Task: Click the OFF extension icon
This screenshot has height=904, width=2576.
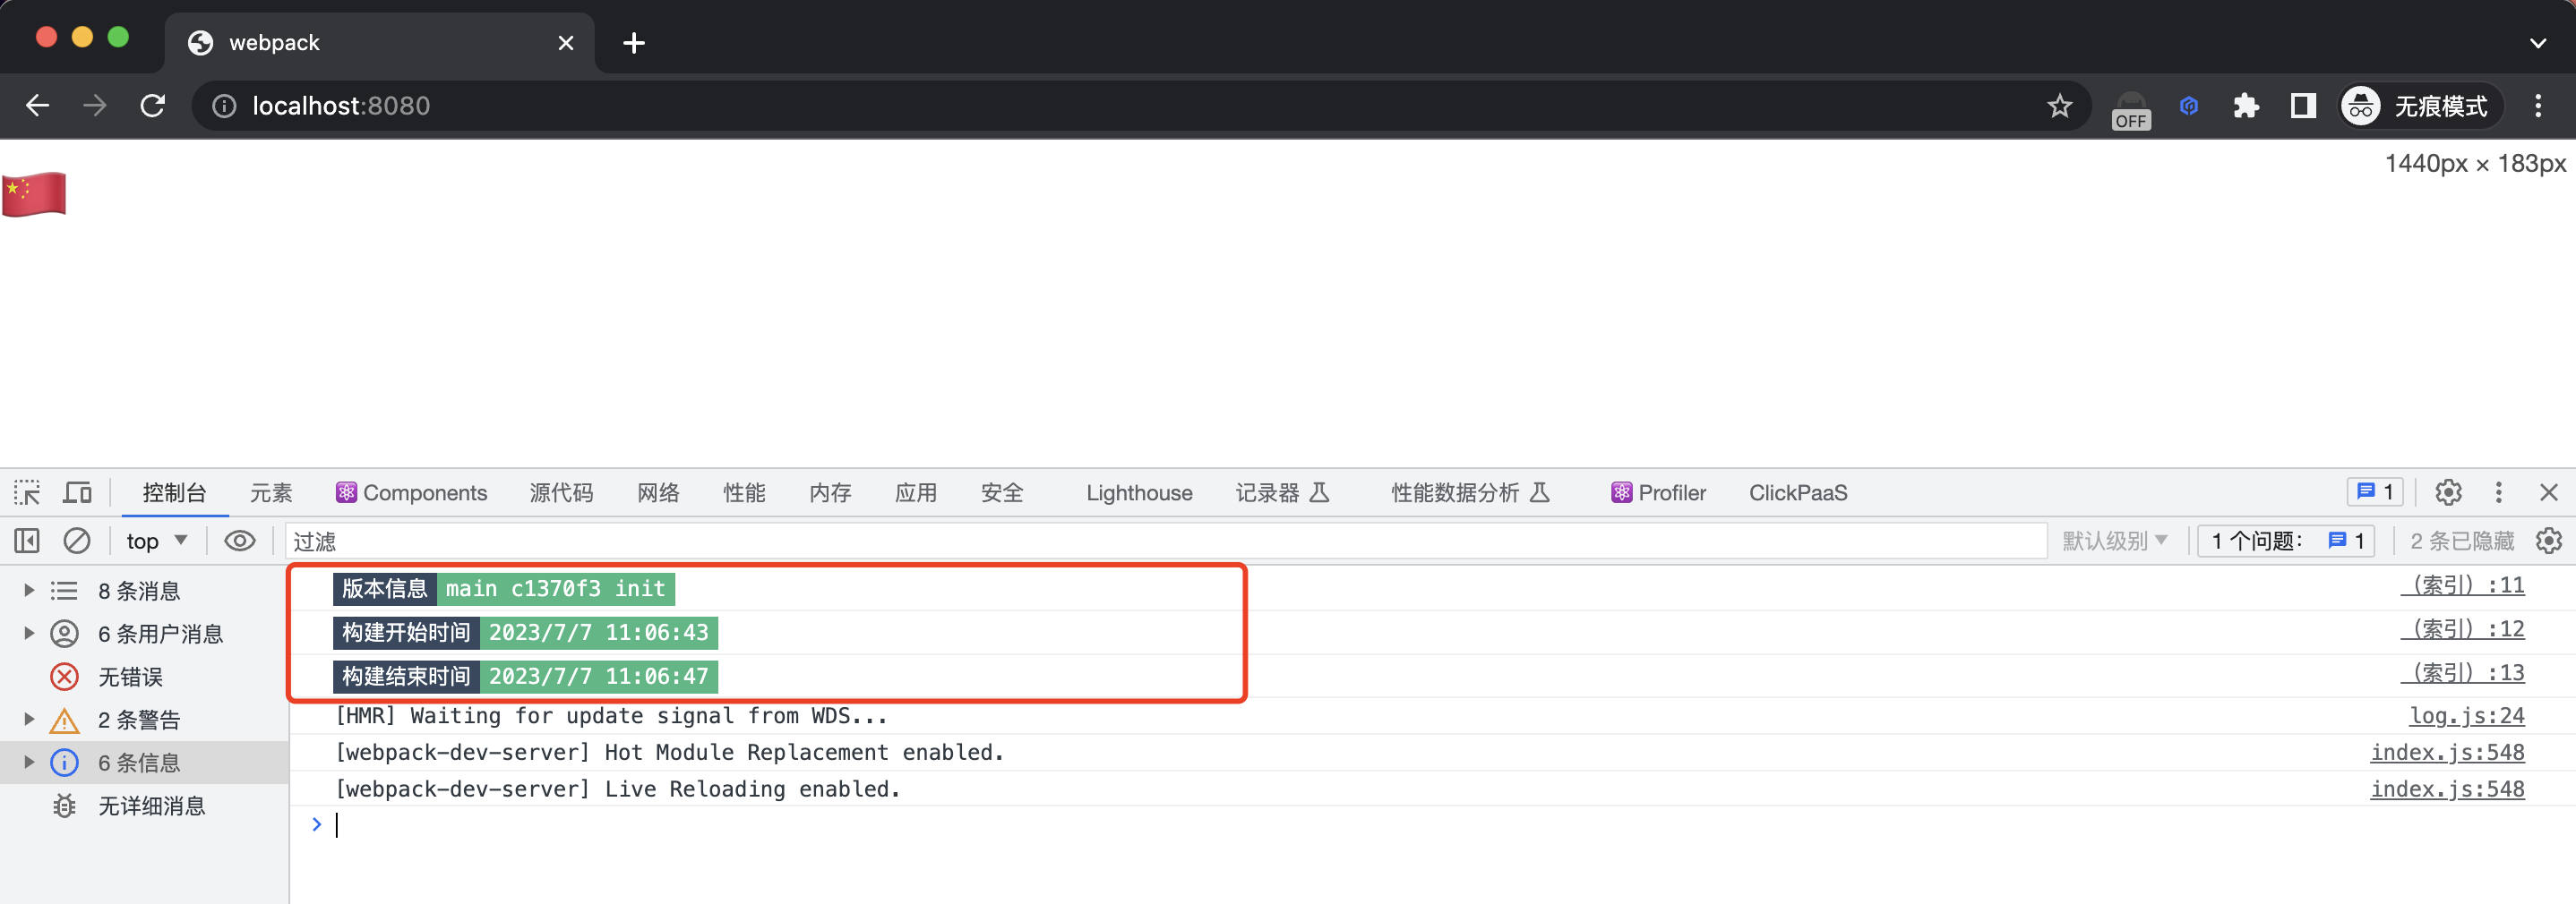Action: 2130,110
